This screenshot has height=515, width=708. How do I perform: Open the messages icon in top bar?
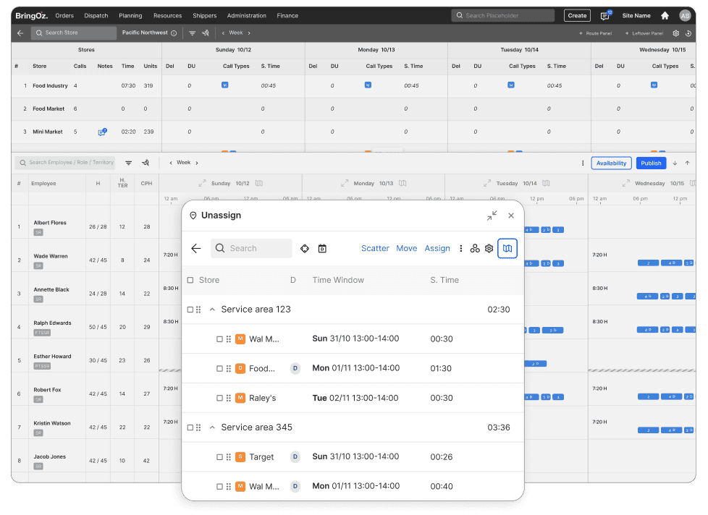(605, 16)
